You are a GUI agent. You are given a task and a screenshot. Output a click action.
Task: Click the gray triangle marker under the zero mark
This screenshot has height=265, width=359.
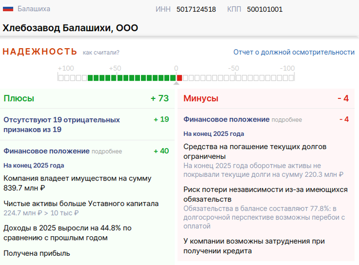[x=176, y=84]
